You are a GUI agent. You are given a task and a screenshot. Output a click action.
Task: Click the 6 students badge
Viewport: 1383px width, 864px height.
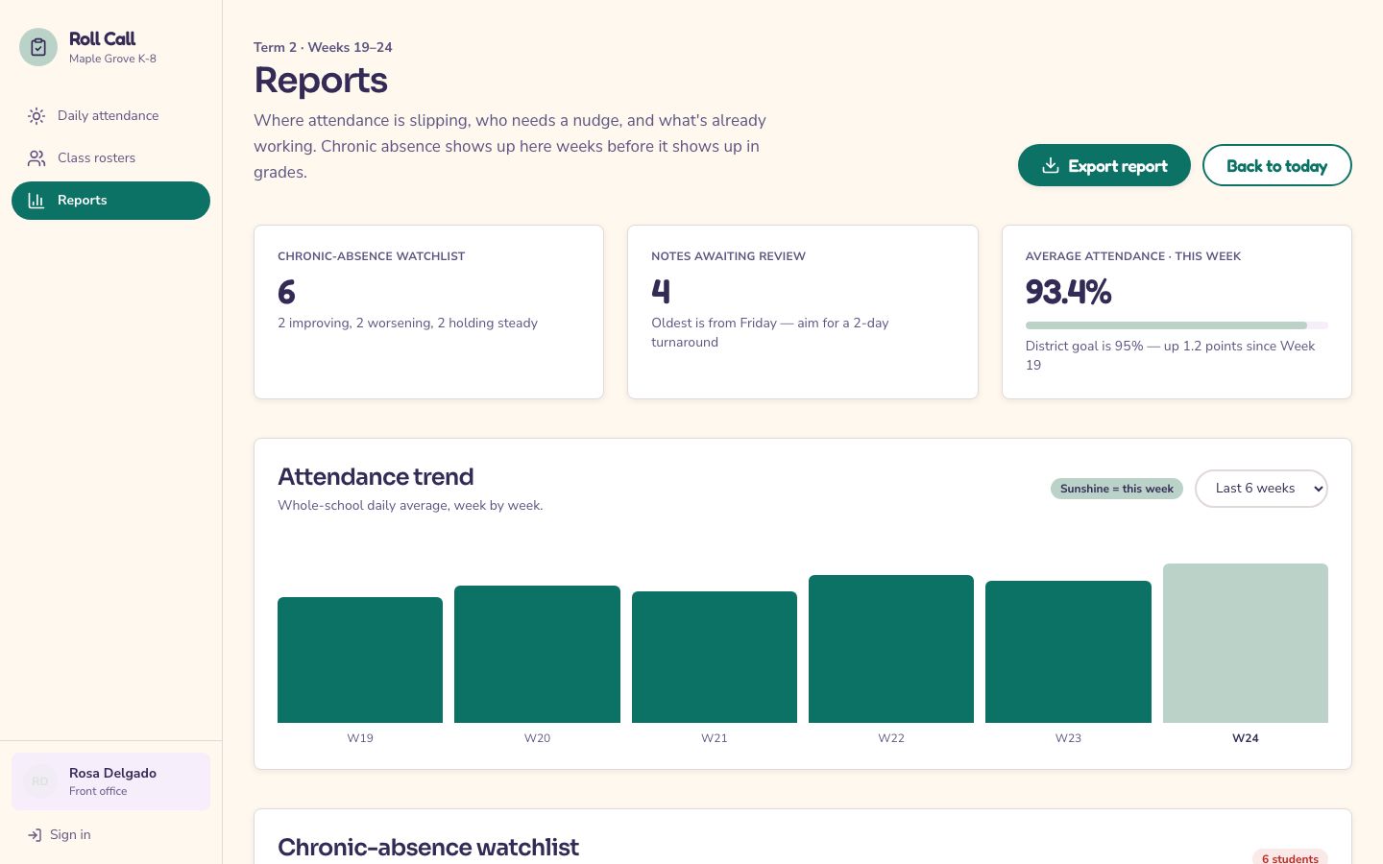pos(1290,858)
